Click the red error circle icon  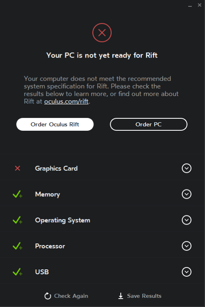tap(102, 33)
